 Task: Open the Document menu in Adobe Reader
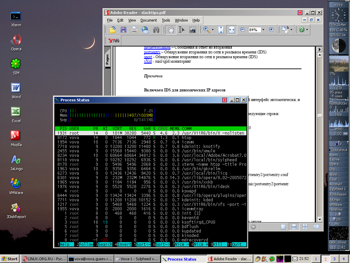[x=149, y=20]
